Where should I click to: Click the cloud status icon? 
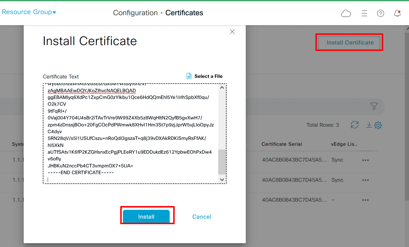(x=346, y=13)
